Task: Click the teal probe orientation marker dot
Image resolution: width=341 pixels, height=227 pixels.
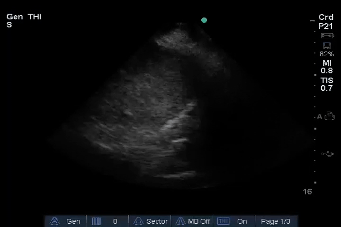Action: [x=204, y=20]
